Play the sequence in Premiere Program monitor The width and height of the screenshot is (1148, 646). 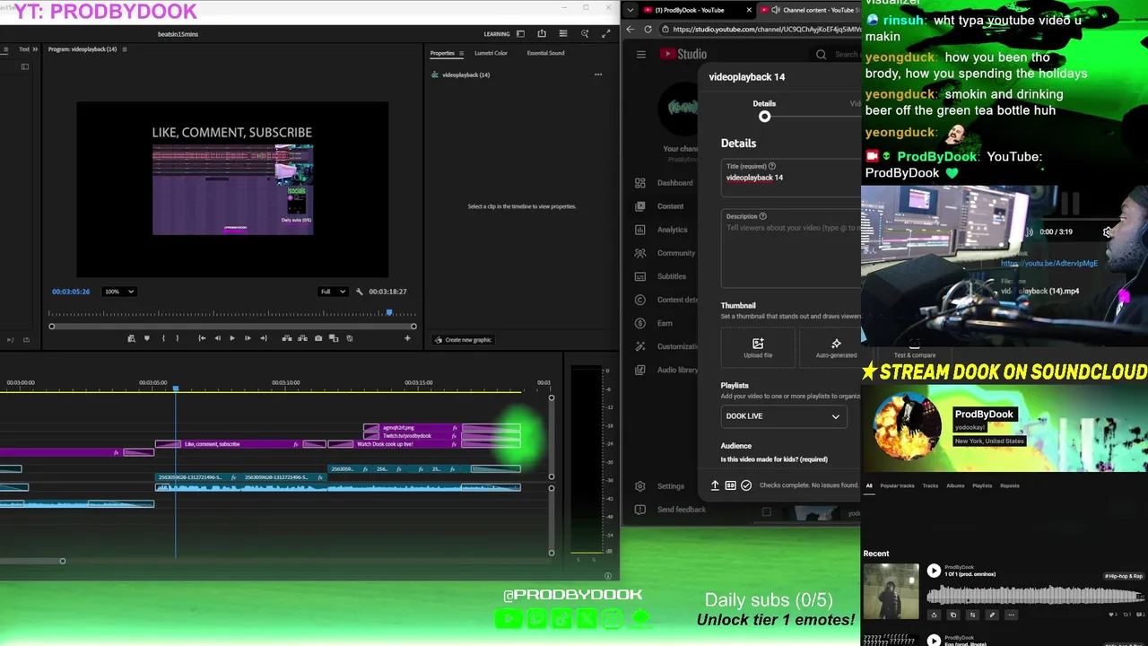pos(232,338)
